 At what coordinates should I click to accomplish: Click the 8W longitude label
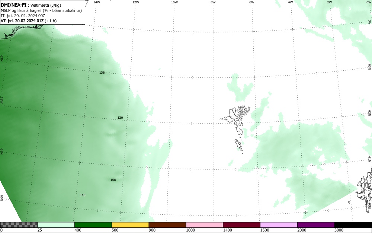(x=213, y=2)
